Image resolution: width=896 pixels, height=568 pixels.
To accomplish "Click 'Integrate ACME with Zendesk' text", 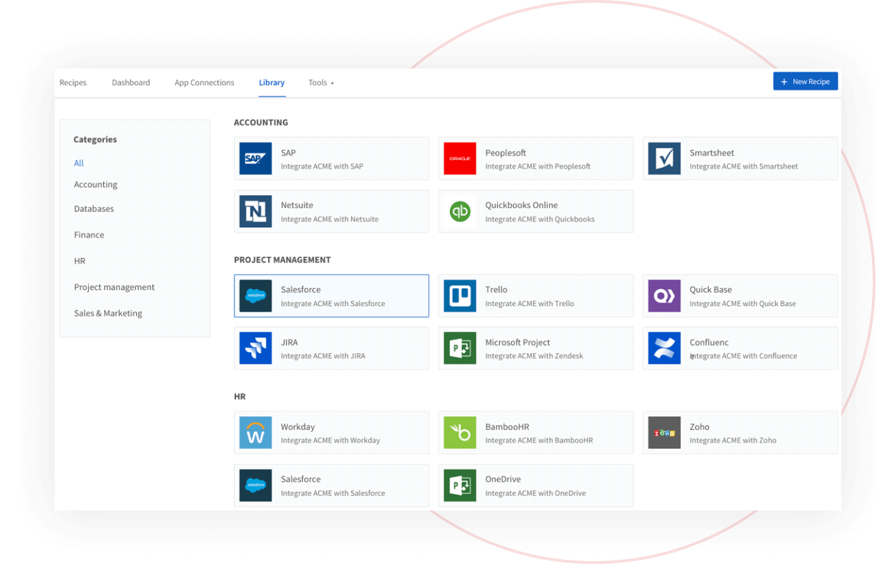I will [534, 356].
